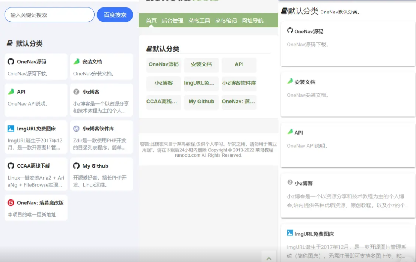Click right heading subtitle OneNav默认分类。
The width and height of the screenshot is (416, 262).
[x=340, y=12]
